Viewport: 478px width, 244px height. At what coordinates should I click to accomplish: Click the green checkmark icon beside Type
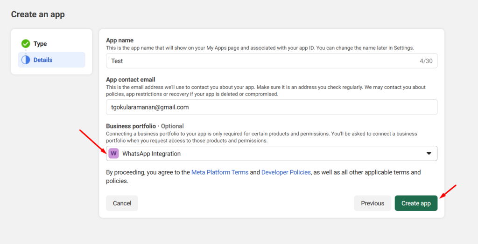(x=26, y=44)
